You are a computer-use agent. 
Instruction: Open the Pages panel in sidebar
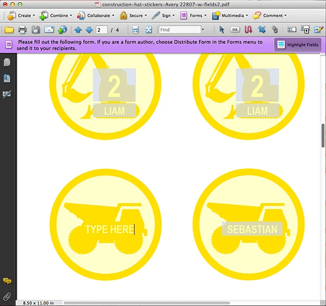tap(7, 62)
